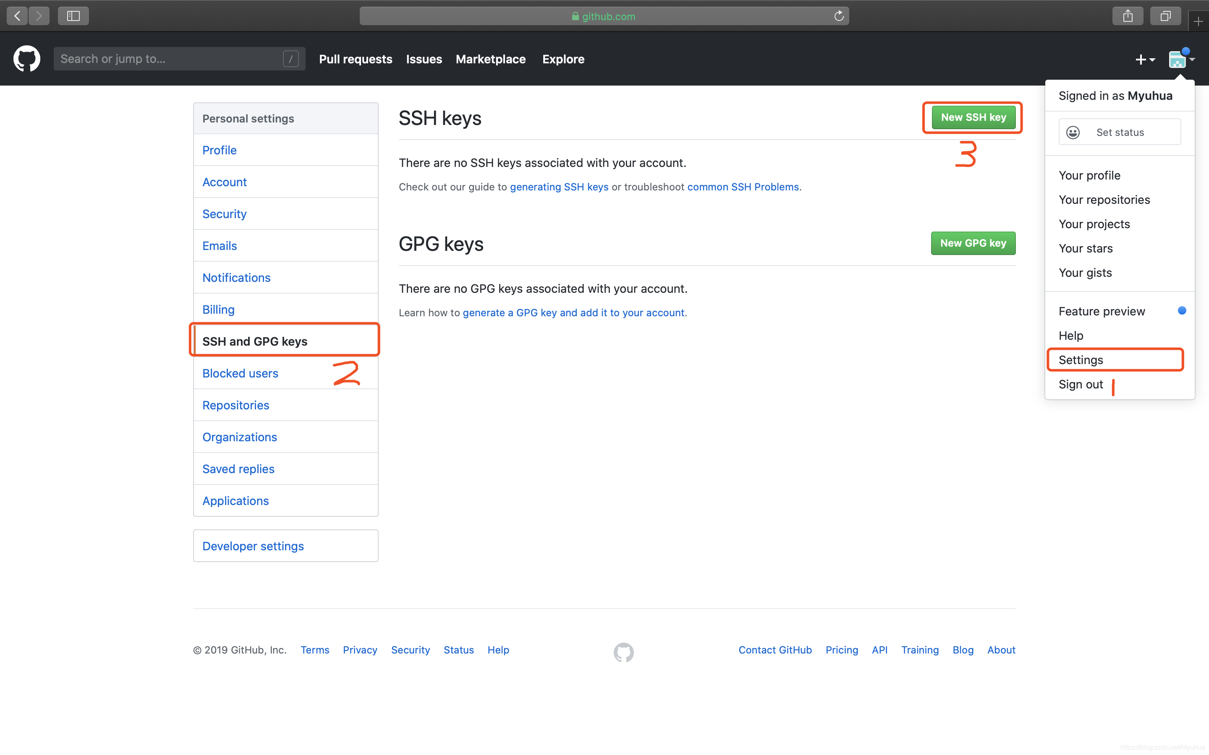Reload the page with the refresh icon
Screen dimensions: 1209x755
pos(839,16)
